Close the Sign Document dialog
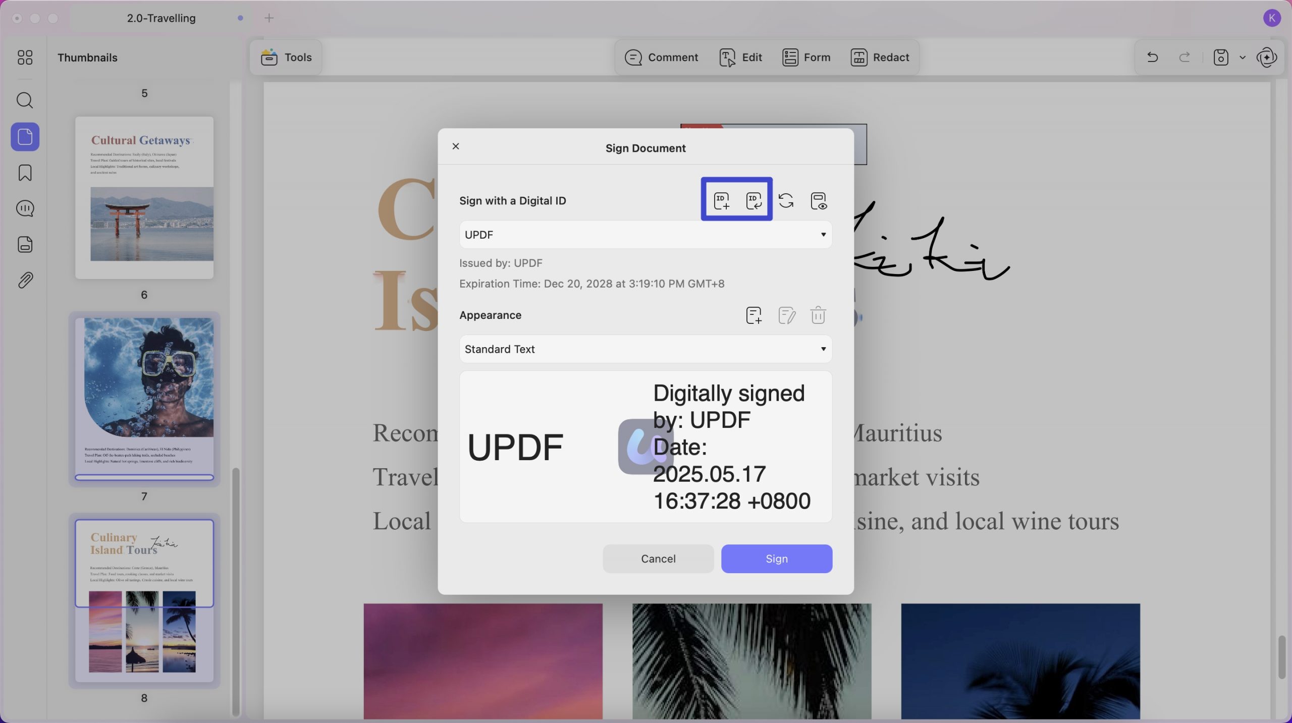The height and width of the screenshot is (723, 1292). pos(456,146)
